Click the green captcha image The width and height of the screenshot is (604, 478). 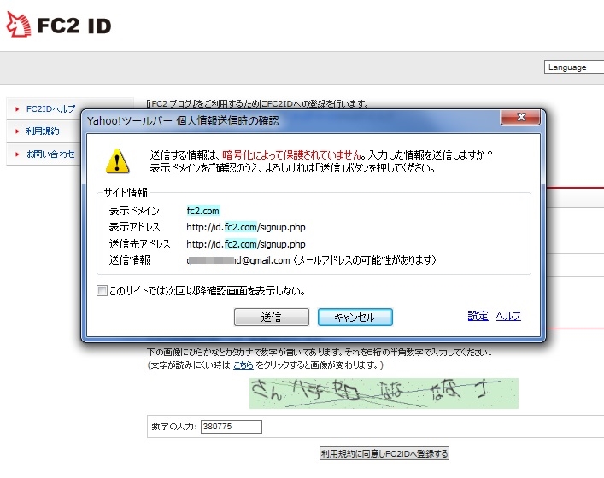(384, 393)
